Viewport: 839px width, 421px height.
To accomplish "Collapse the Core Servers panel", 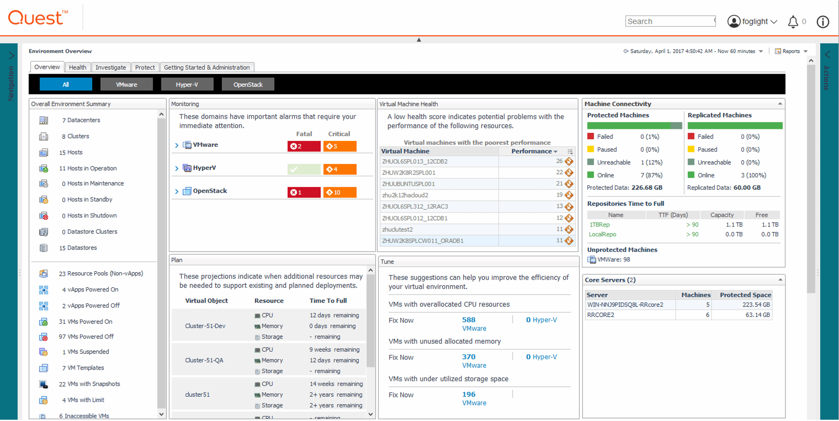I will [x=780, y=280].
